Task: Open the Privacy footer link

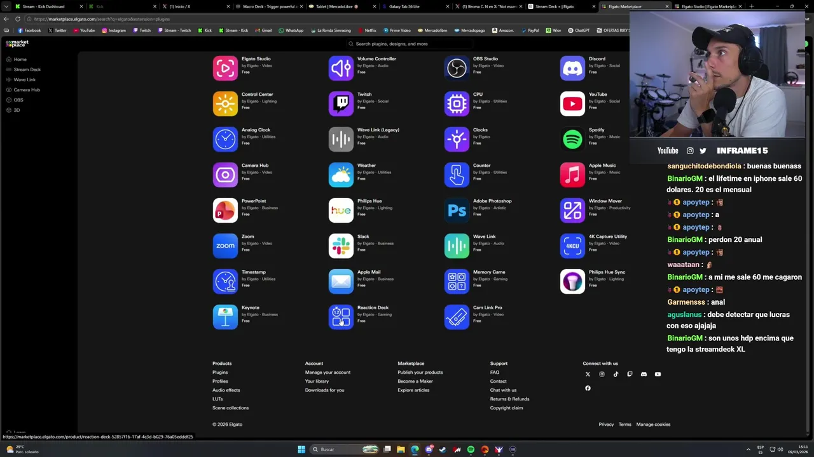Action: pyautogui.click(x=606, y=425)
